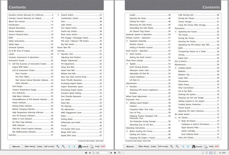Open the Website button on right page
This screenshot has height=155, width=229.
point(130,146)
